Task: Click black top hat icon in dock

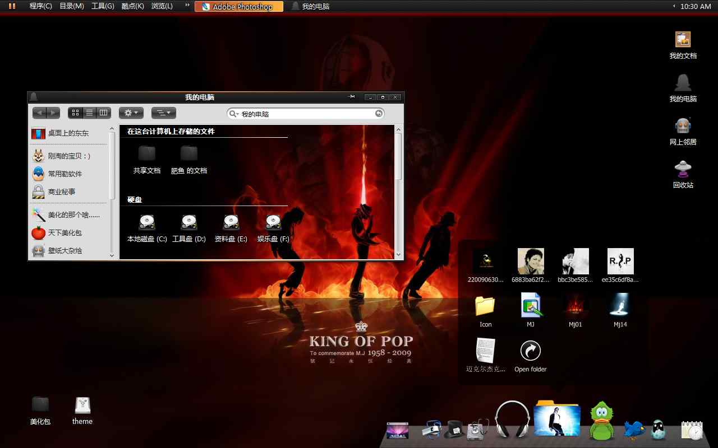Action: tap(454, 430)
